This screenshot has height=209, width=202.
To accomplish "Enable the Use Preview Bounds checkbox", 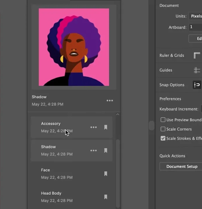I will pos(163,120).
